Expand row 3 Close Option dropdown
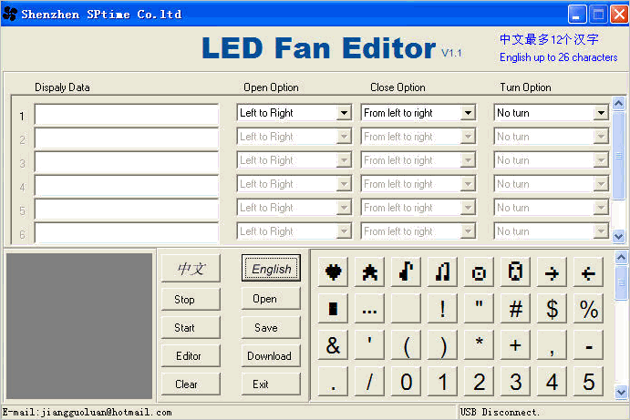The height and width of the screenshot is (420, 630). [468, 160]
